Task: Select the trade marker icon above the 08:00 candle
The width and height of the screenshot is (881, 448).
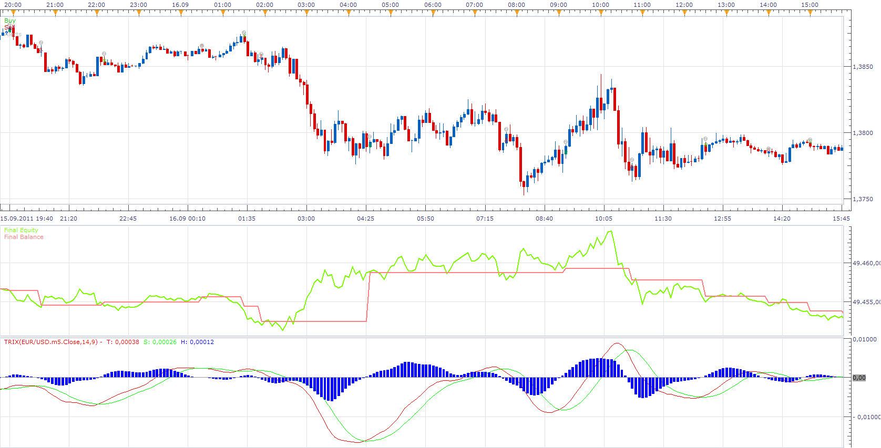Action: pyautogui.click(x=506, y=129)
